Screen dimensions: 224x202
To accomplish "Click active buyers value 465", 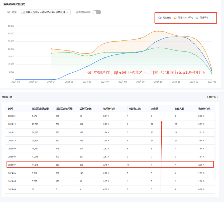I will coord(81,132).
